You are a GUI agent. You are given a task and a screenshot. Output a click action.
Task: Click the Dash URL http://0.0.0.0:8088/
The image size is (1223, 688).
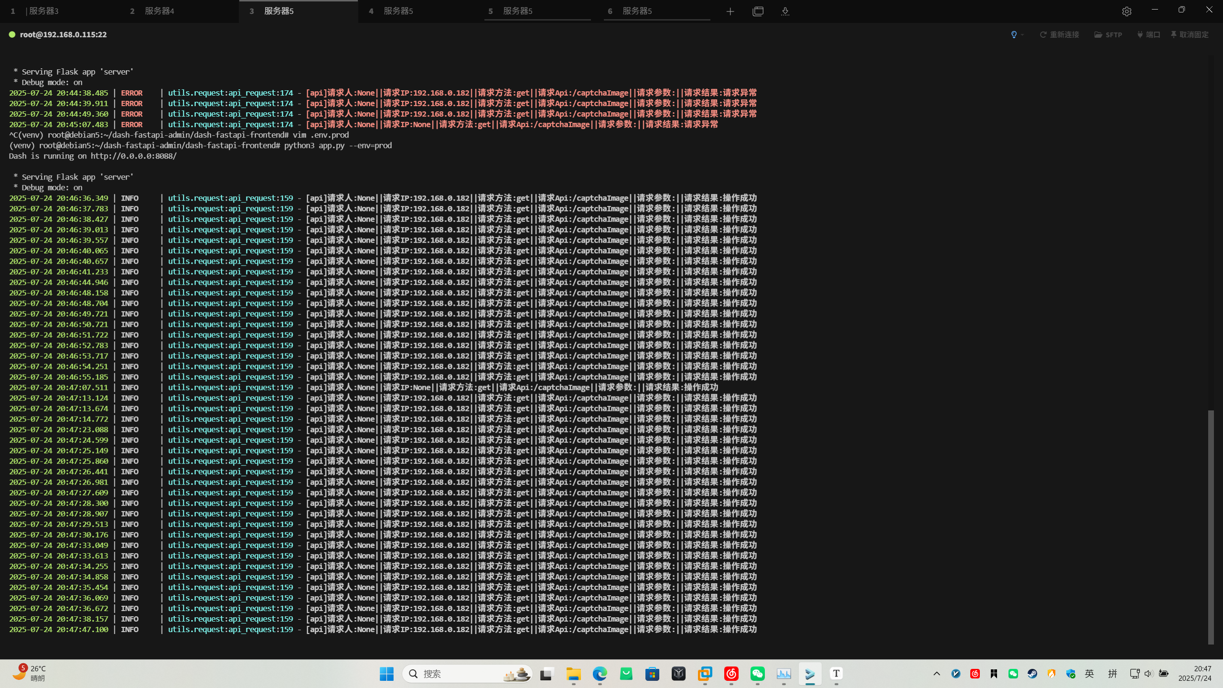coord(134,156)
